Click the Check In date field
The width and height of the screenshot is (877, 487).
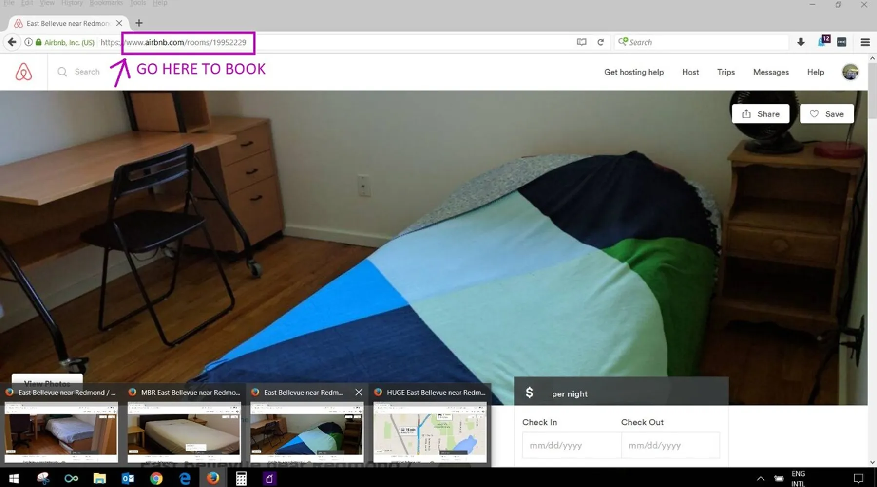[572, 445]
